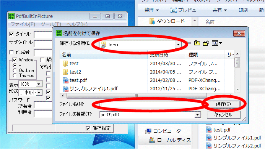
Task: Open the view menu icon in save dialog
Action: pos(215,43)
